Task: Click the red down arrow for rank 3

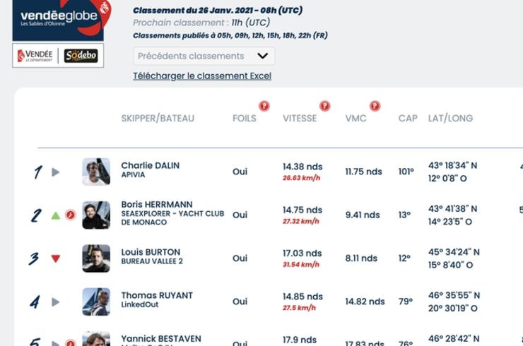Action: click(56, 258)
